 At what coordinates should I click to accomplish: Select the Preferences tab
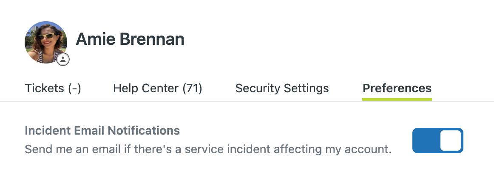(397, 88)
